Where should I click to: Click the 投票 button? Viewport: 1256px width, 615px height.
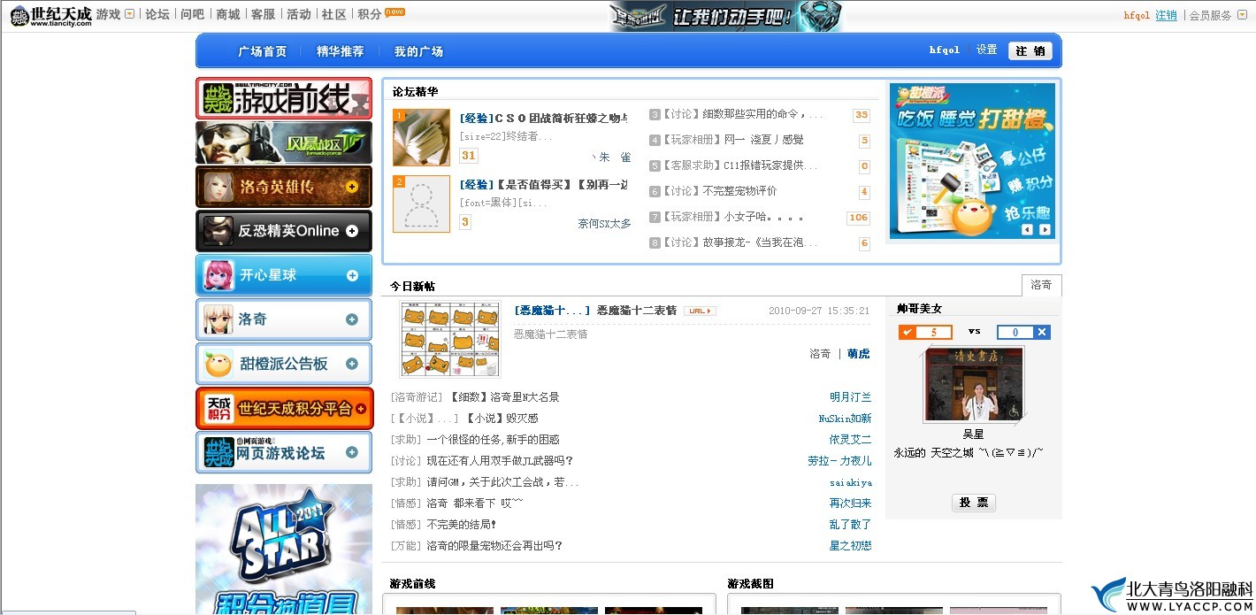pos(974,503)
